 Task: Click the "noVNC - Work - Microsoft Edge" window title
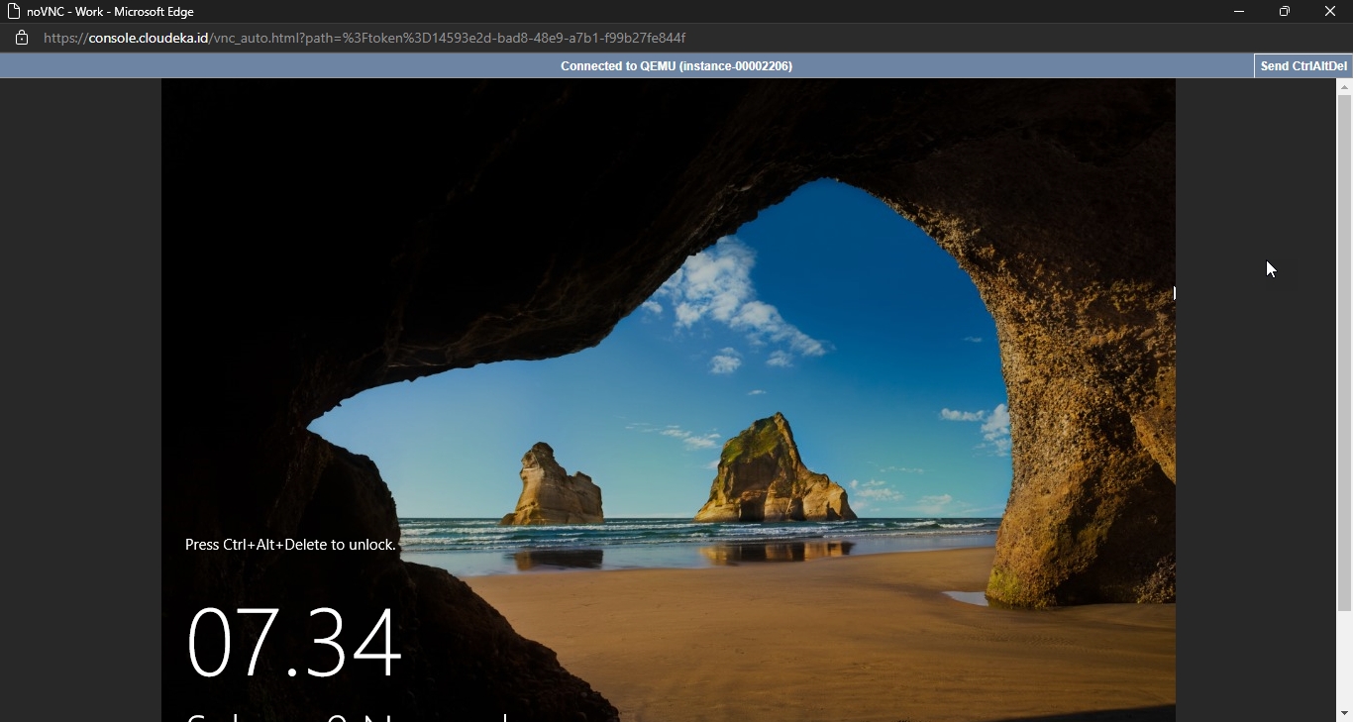coord(110,12)
